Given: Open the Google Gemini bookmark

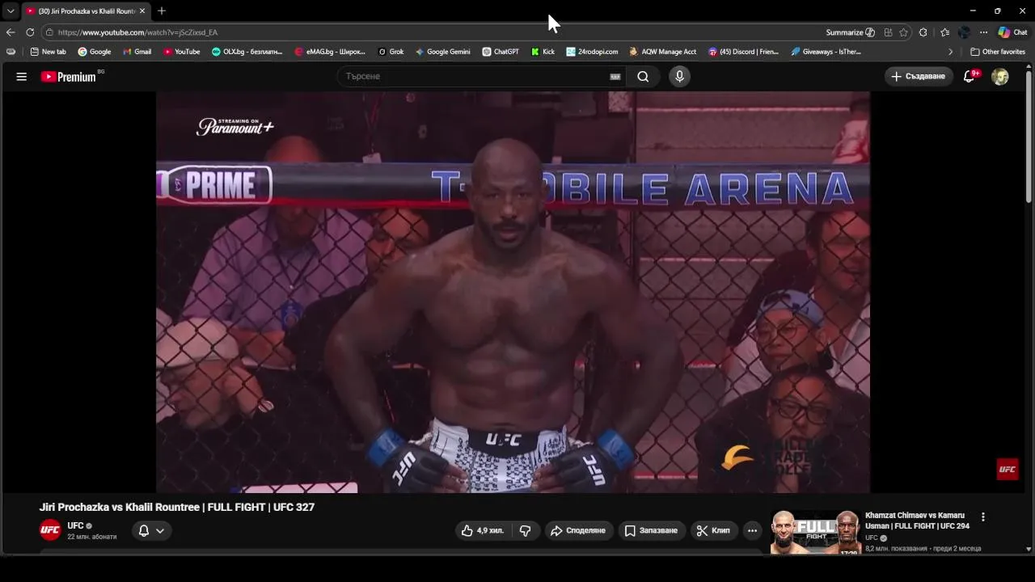Looking at the screenshot, I should click(442, 52).
